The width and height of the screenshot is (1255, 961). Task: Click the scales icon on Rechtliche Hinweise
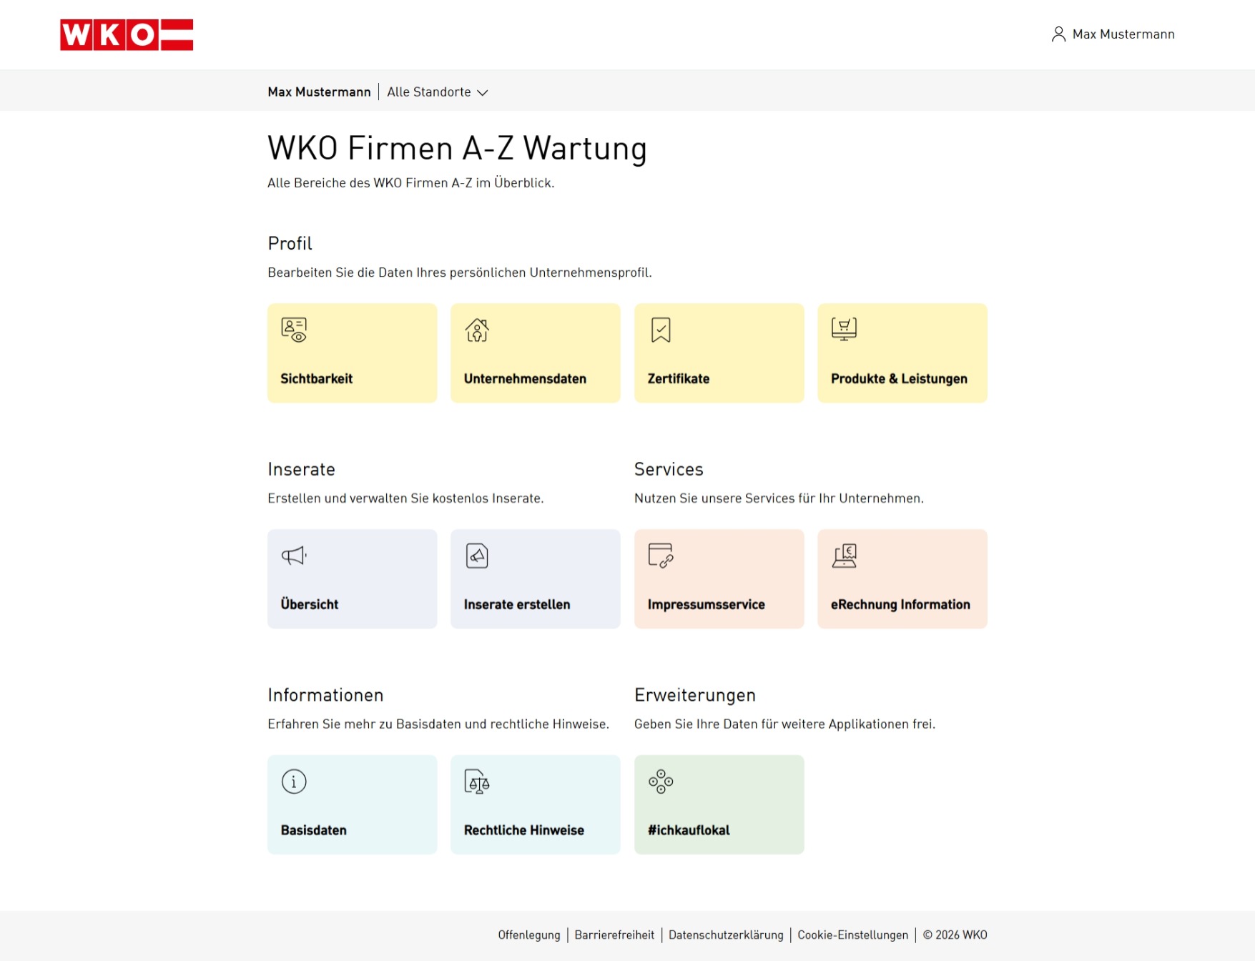coord(477,782)
